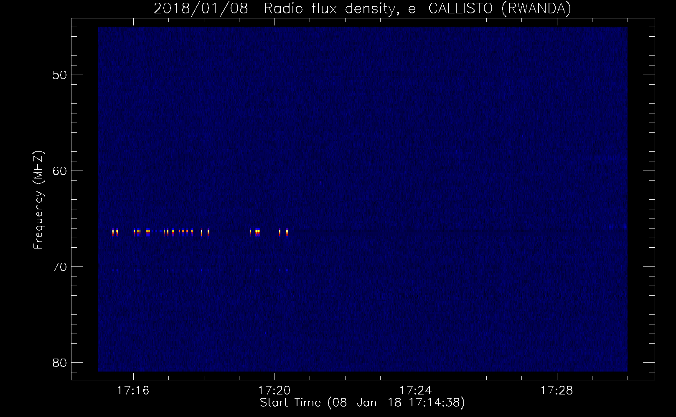
Task: Click the x-axis label "Start Time (08-Jan-18 17:14:38)"
Action: (x=362, y=402)
